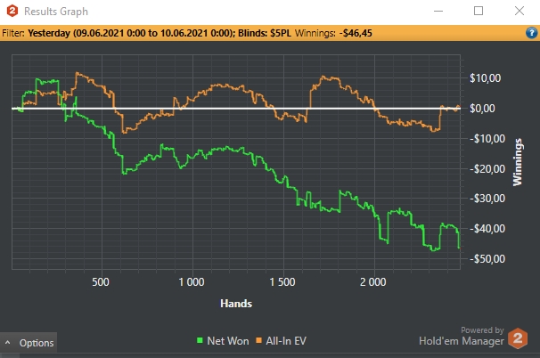Maximize the Results Graph window
This screenshot has width=540, height=358.
click(x=479, y=11)
